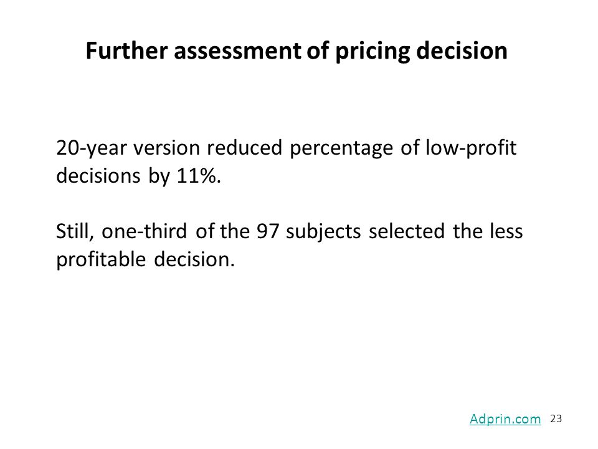Click the word 'percentage' in the body

coord(341,149)
